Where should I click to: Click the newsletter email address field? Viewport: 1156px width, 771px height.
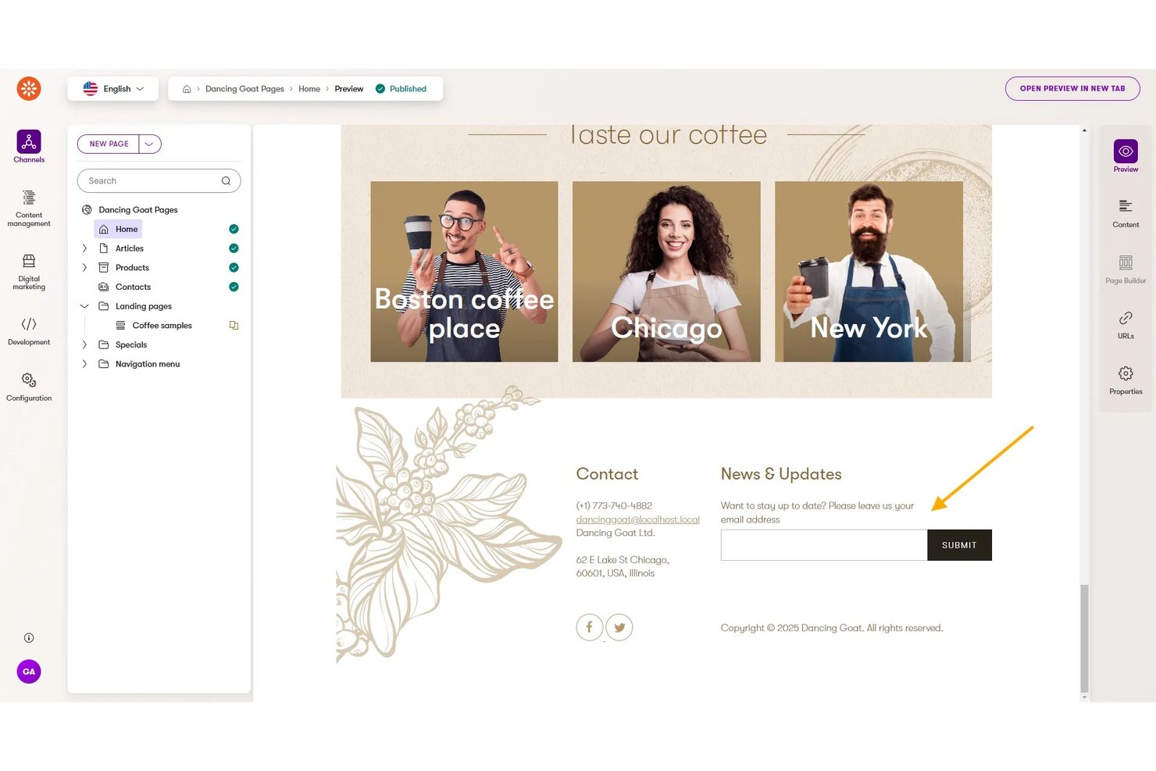coord(824,545)
